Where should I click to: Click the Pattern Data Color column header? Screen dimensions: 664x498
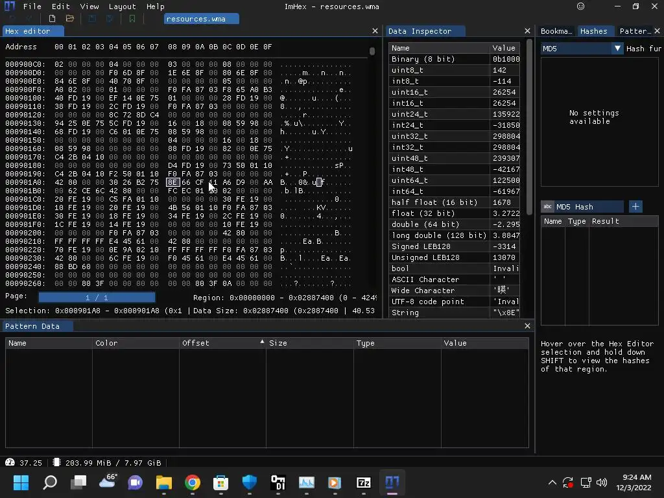click(x=136, y=343)
